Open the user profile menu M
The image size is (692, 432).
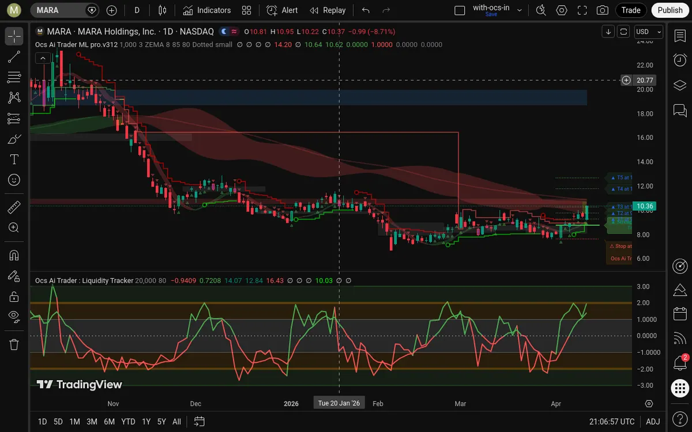(14, 10)
